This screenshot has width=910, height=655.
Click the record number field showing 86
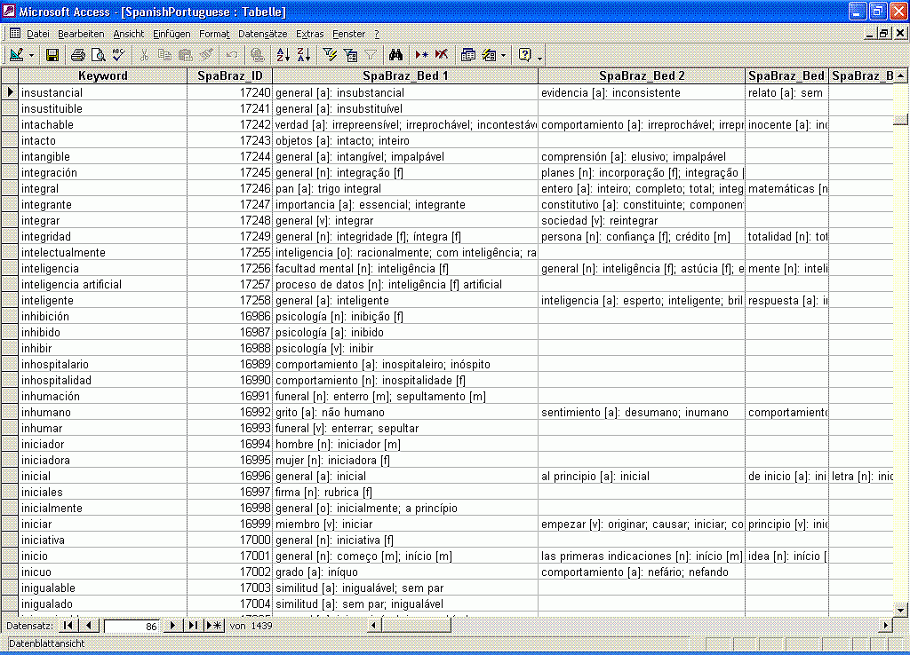(x=132, y=626)
